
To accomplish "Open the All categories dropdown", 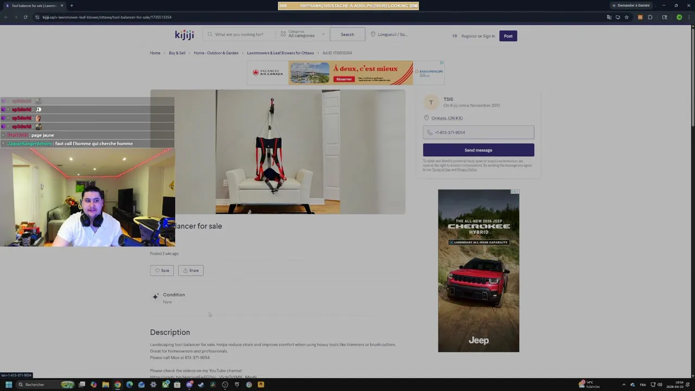I will click(x=302, y=34).
